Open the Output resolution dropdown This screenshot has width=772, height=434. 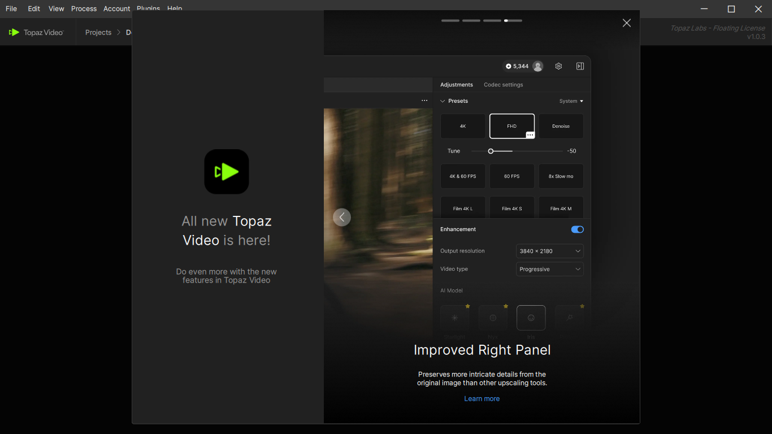point(549,251)
